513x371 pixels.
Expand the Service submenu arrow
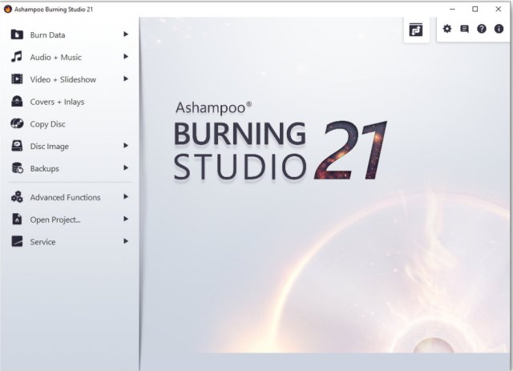coord(126,241)
